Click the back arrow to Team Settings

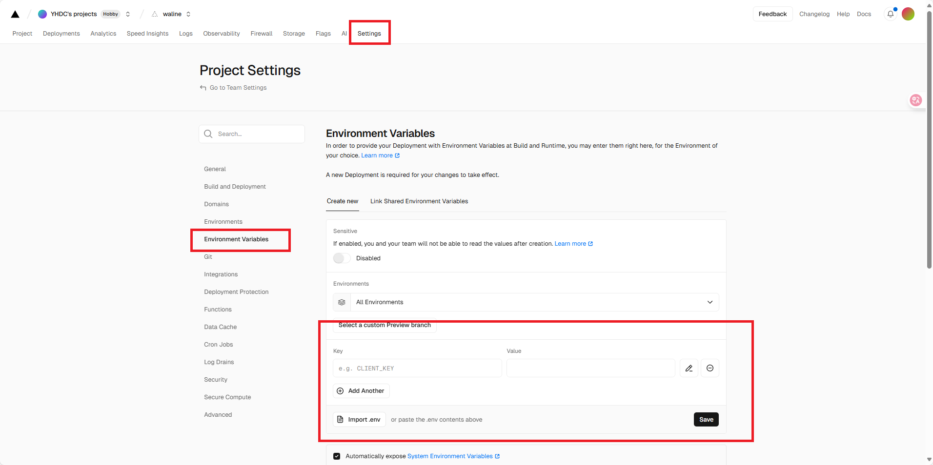[x=203, y=88]
